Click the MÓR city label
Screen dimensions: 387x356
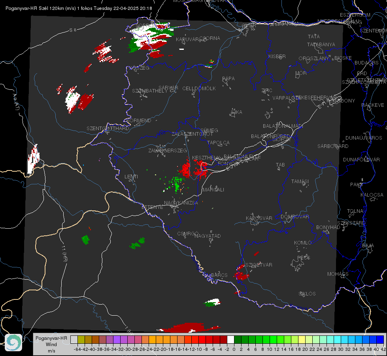tap(301, 73)
